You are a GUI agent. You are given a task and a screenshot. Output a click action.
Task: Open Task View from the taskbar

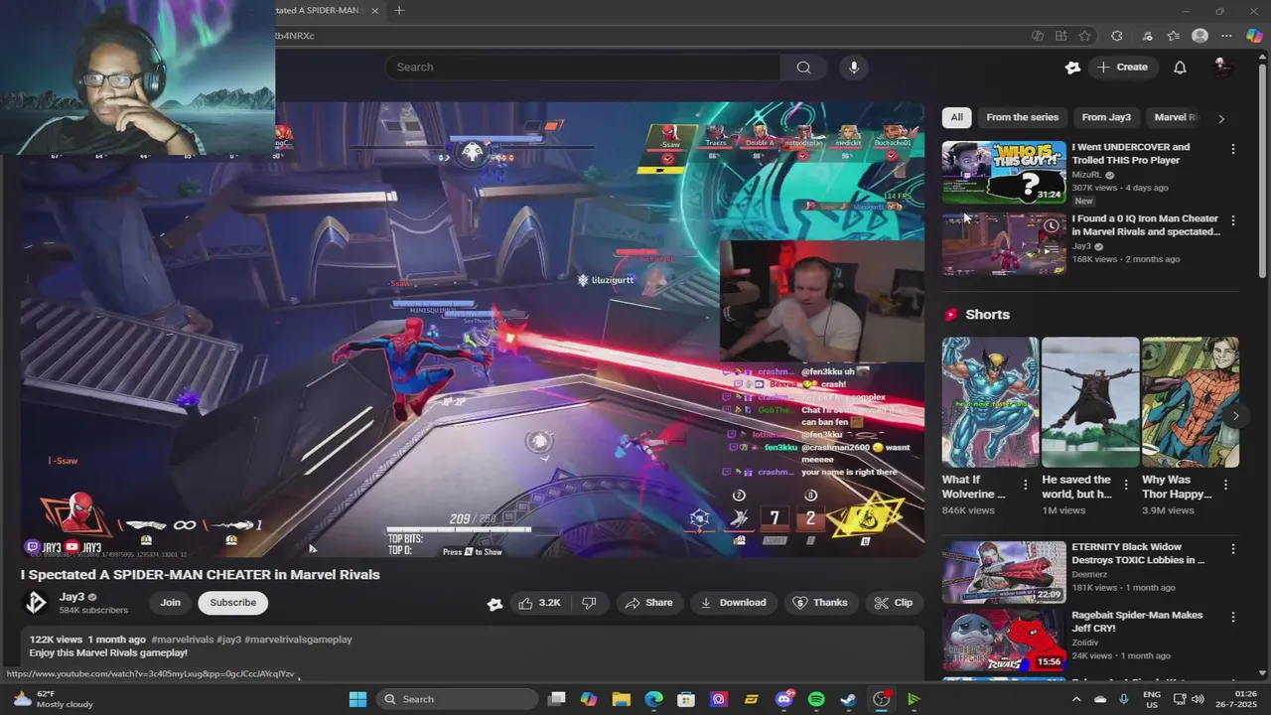pos(557,699)
